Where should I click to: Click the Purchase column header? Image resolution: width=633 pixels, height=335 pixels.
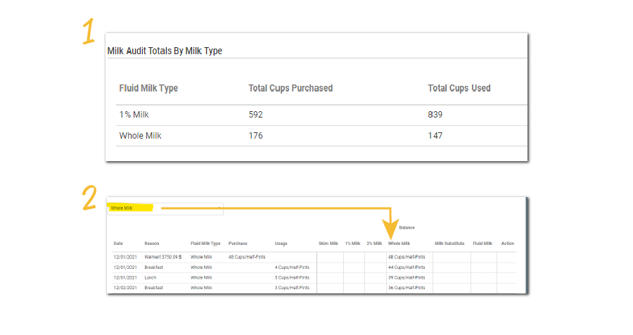coord(238,244)
